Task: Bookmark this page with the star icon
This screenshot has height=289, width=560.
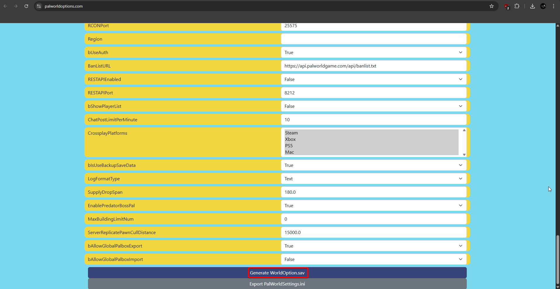Action: click(x=492, y=6)
